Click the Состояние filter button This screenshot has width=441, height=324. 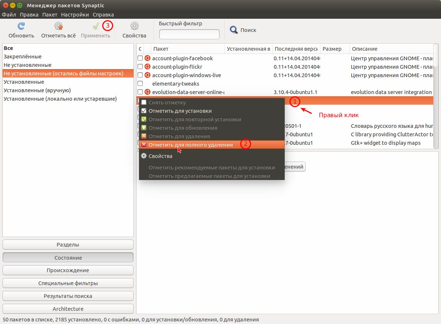68,258
